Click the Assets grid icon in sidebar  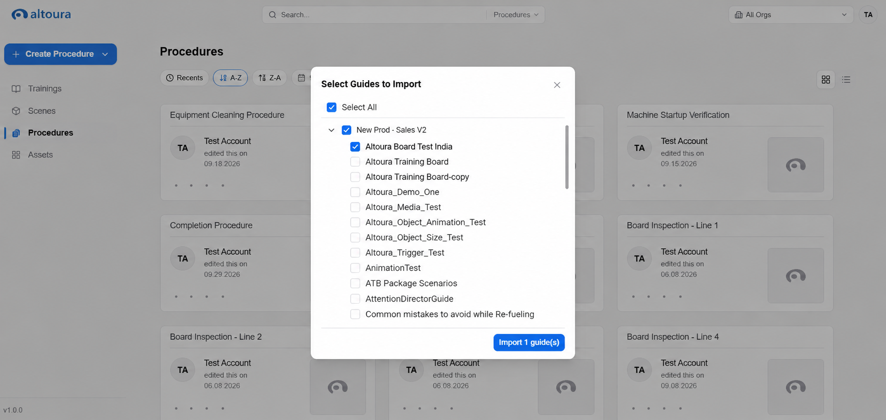pos(16,155)
